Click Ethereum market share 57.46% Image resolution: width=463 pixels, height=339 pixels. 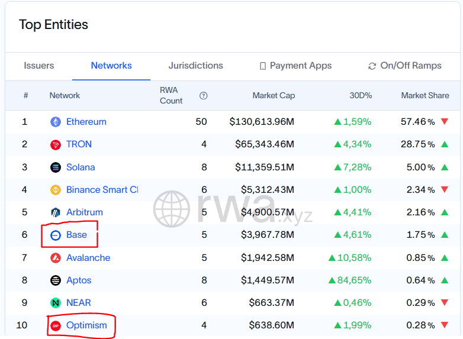(418, 121)
